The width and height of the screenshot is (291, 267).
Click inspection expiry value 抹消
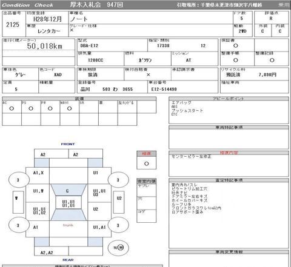93,75
